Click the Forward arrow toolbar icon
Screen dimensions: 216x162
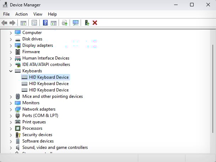(x=12, y=23)
